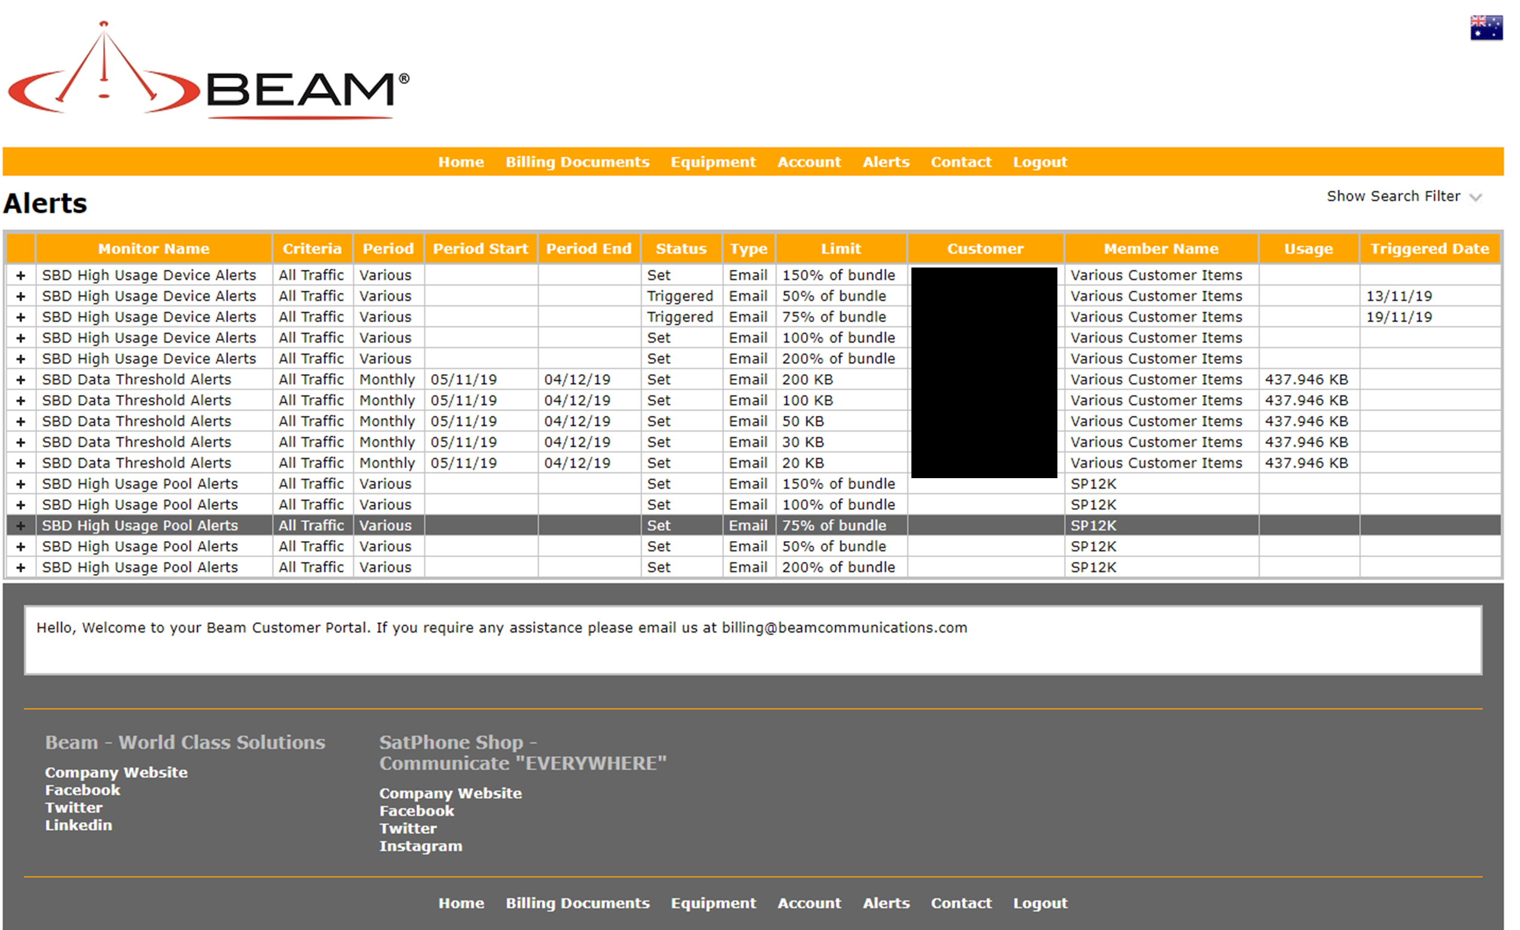Viewport: 1520px width, 930px height.
Task: Open SatPhone Shop Twitter link
Action: tap(408, 829)
